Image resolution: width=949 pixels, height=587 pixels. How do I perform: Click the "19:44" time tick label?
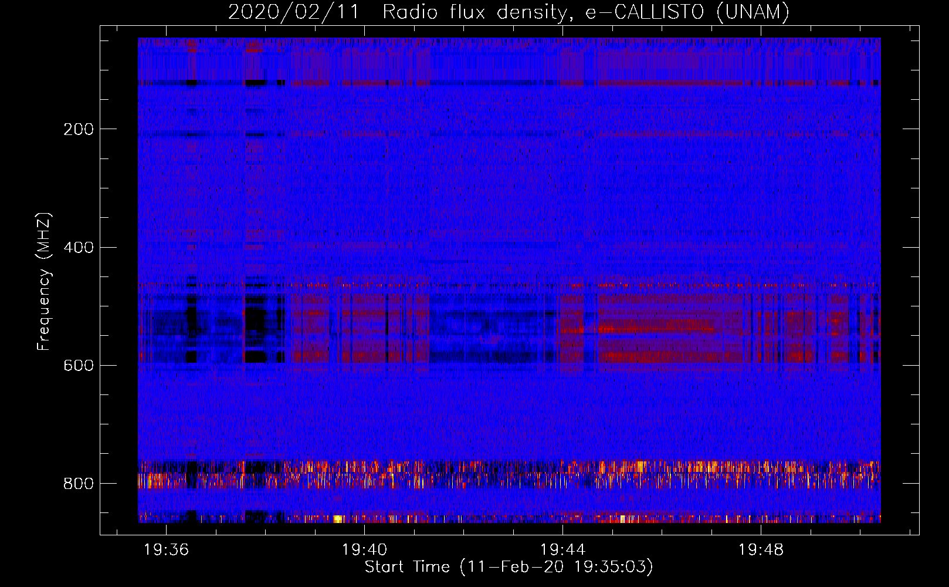(x=562, y=550)
